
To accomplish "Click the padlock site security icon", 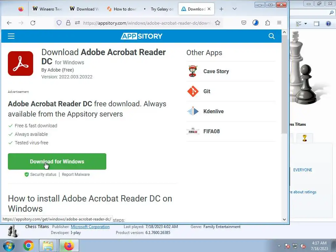I will (68, 23).
